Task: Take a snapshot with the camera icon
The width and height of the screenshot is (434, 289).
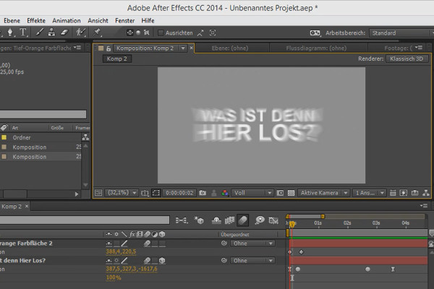Action: coord(203,193)
